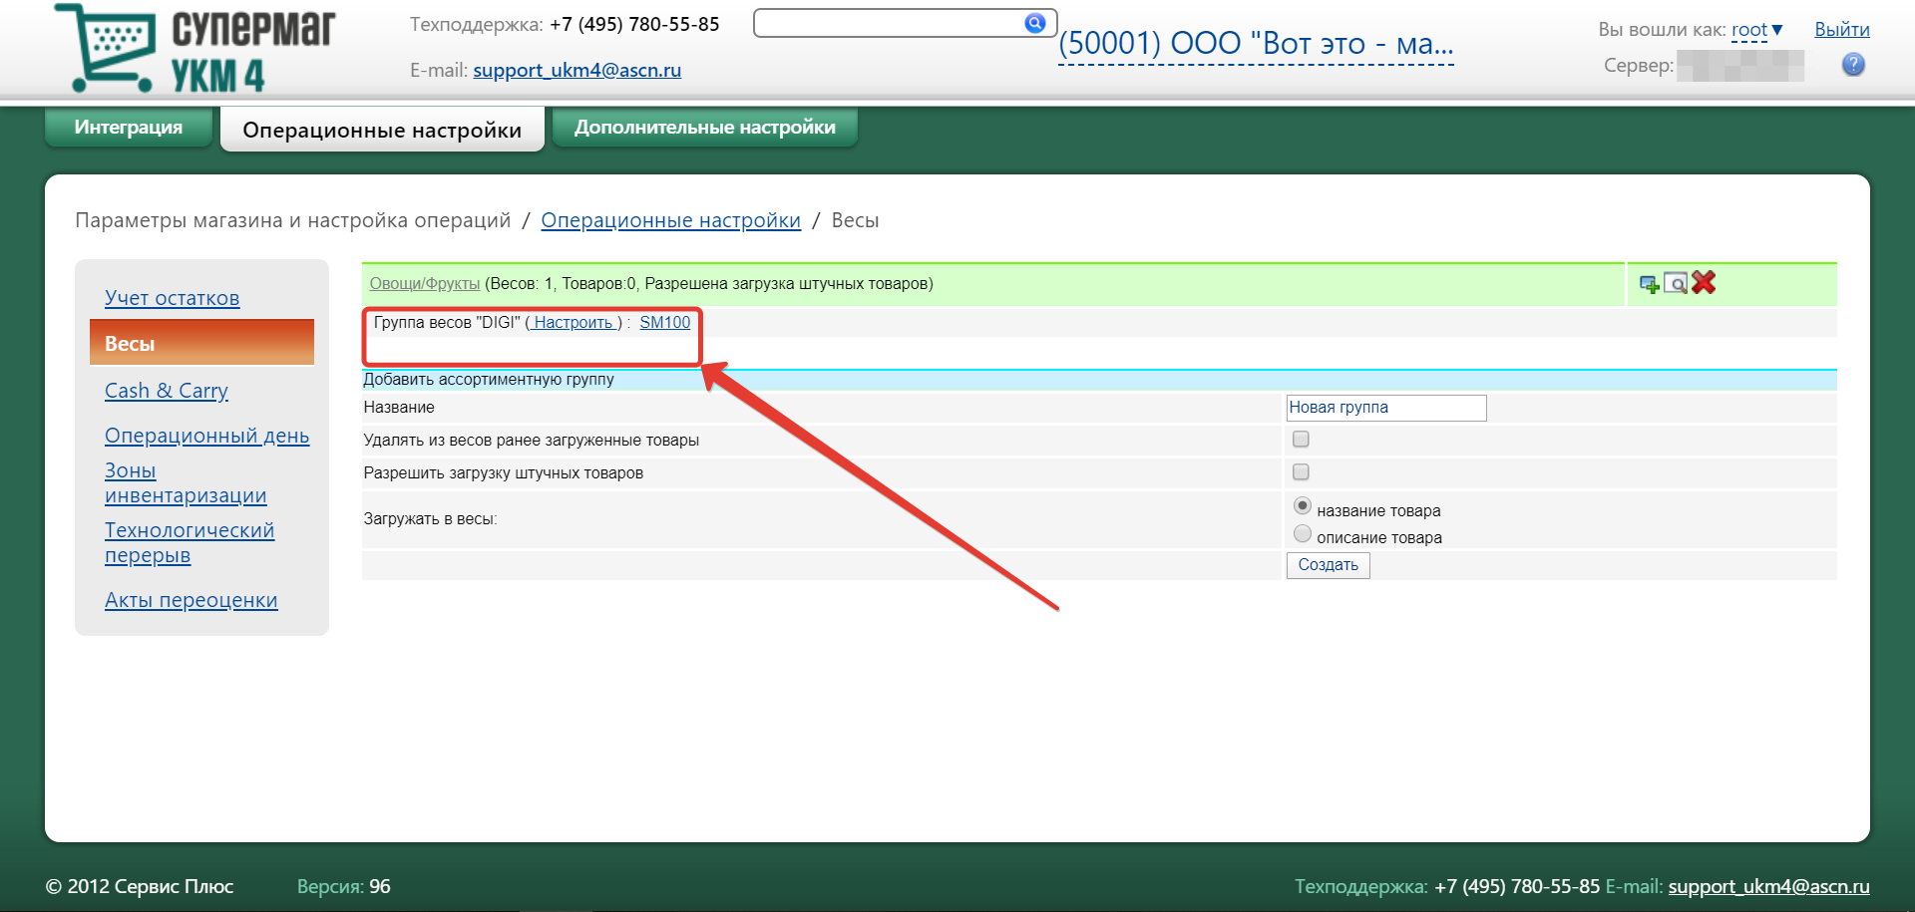Click the footer version number 96

click(380, 886)
